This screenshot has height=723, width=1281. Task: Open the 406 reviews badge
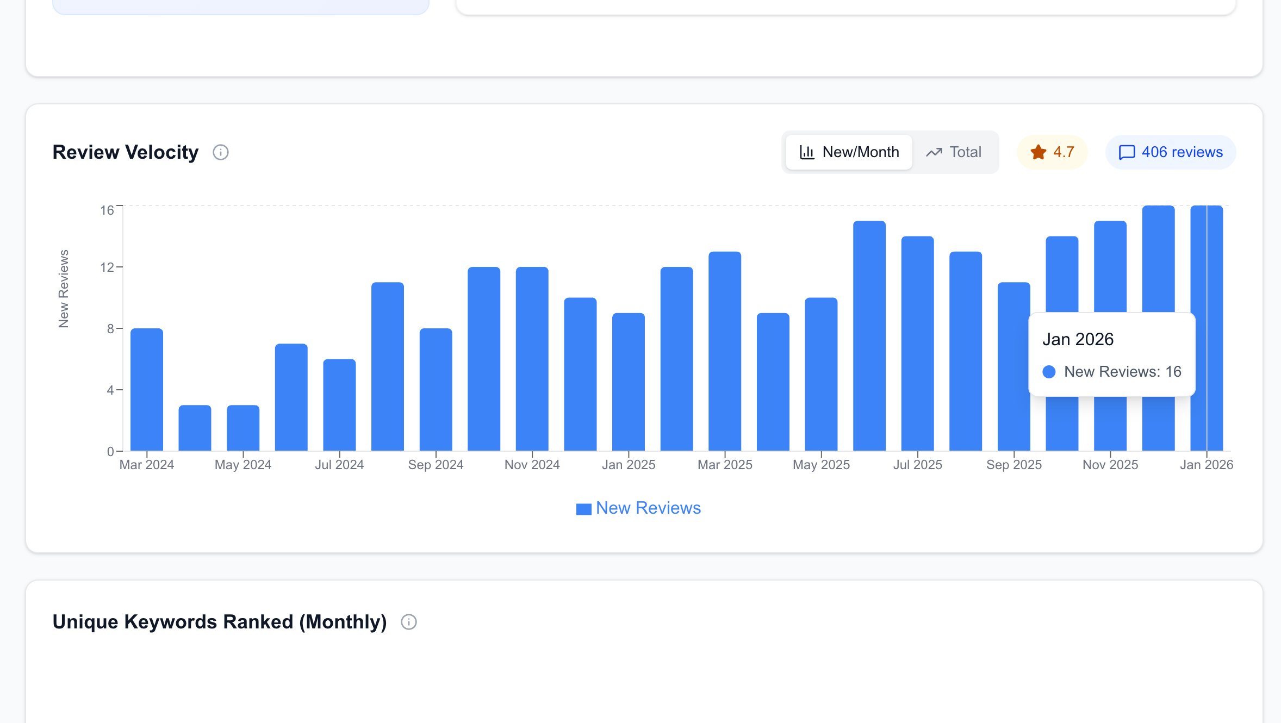point(1170,152)
